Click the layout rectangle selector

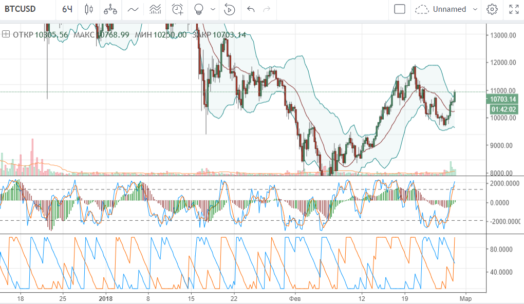coord(400,9)
